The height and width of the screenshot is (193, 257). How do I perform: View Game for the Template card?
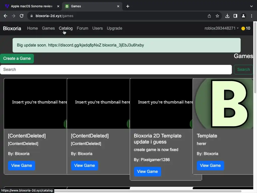click(x=210, y=165)
